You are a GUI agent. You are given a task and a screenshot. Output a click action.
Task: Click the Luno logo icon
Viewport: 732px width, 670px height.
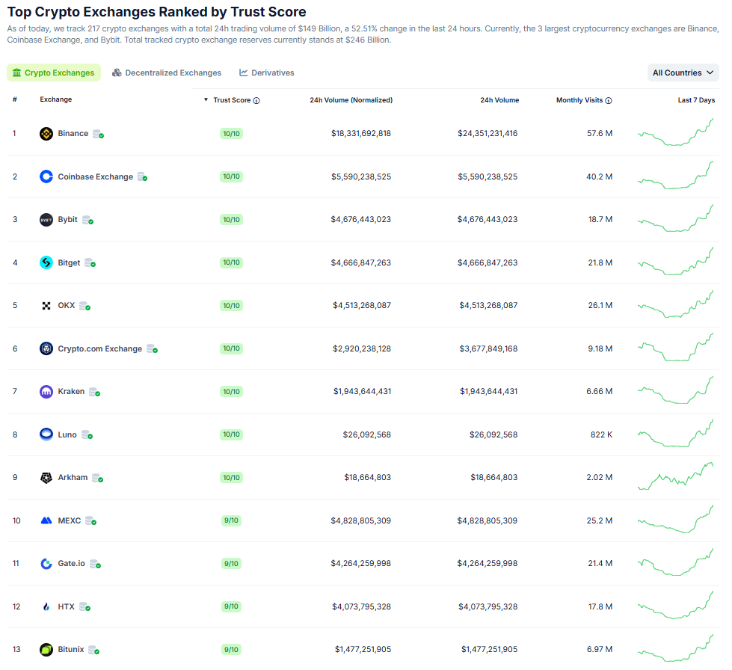[x=46, y=434]
